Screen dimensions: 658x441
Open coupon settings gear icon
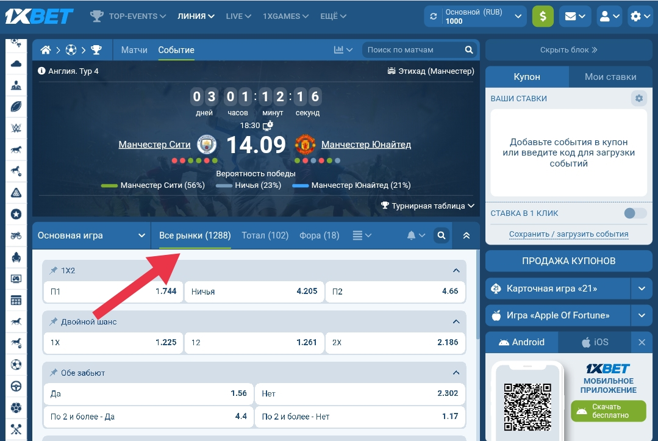click(x=638, y=98)
